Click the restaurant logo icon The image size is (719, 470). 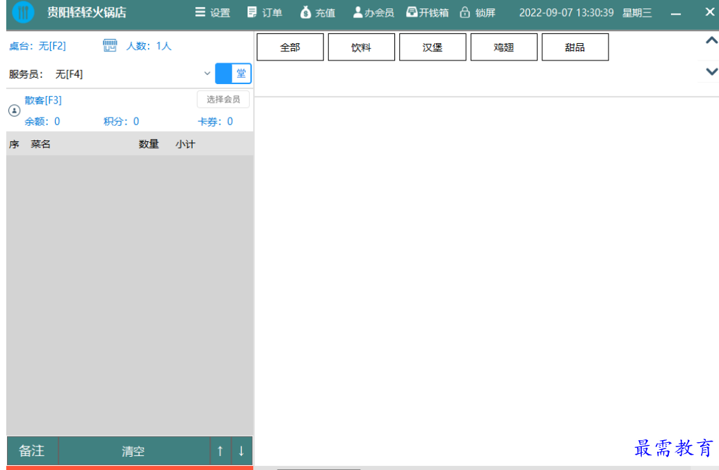[23, 13]
